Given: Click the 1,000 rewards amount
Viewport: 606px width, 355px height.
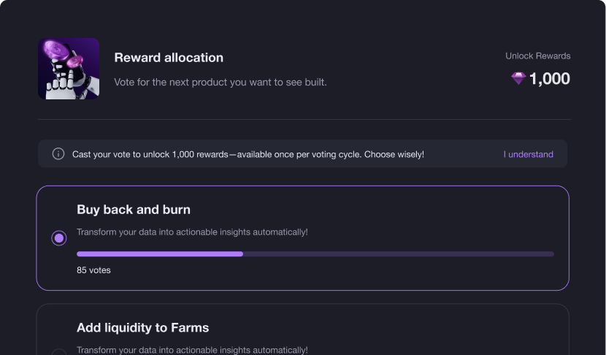Looking at the screenshot, I should (x=549, y=79).
